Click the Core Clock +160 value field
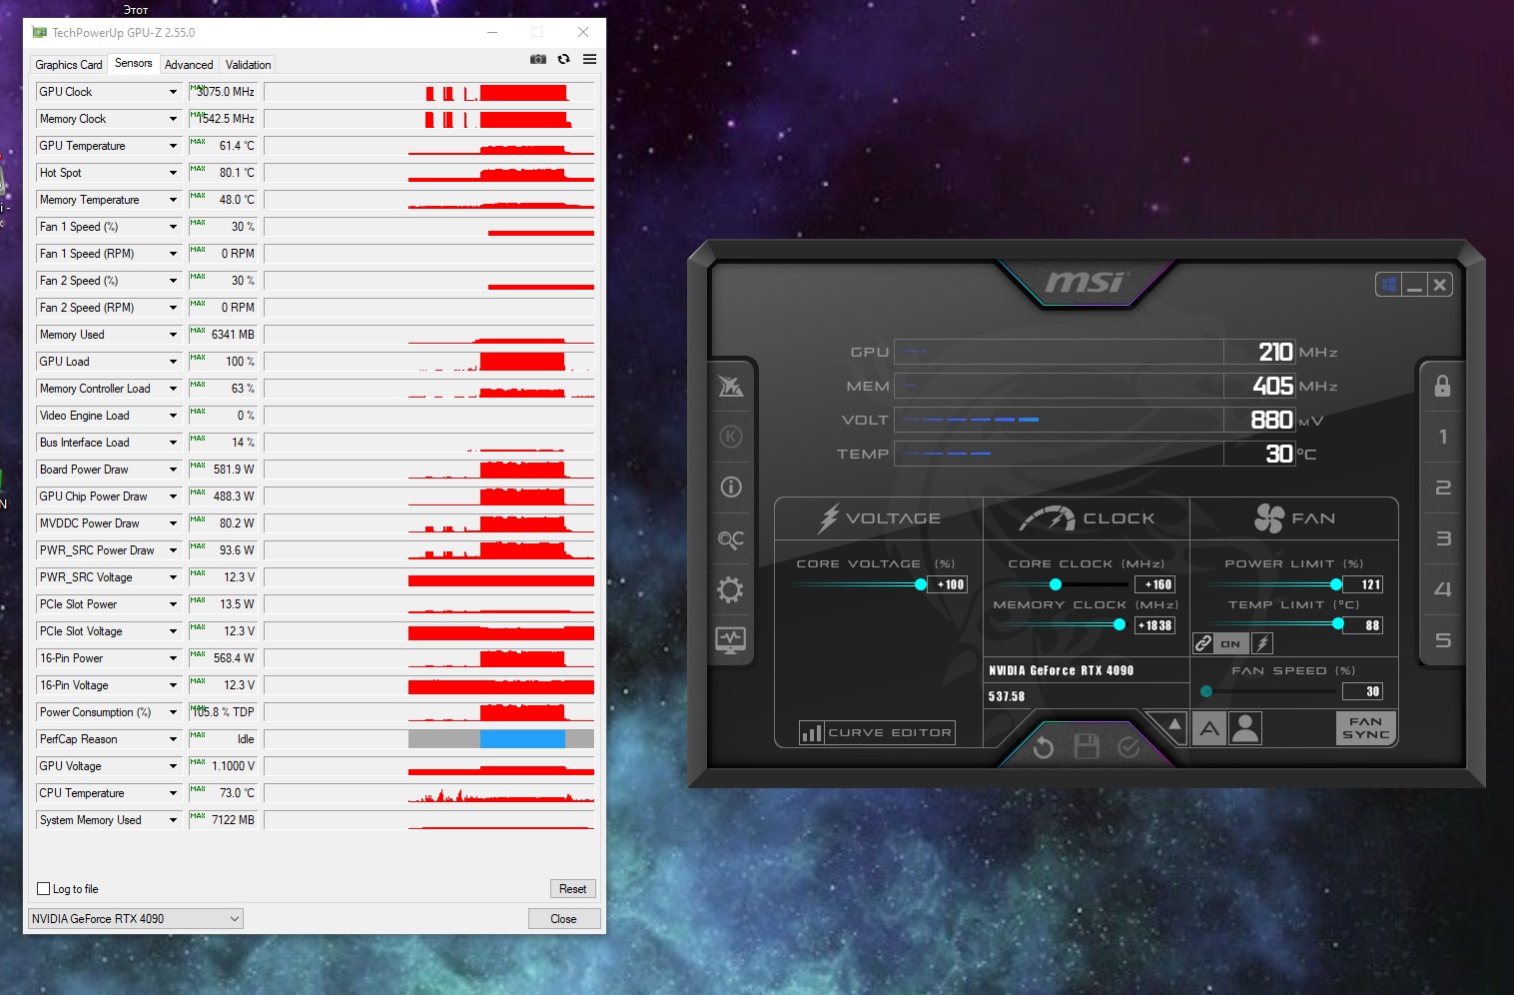1514x995 pixels. 1155,584
